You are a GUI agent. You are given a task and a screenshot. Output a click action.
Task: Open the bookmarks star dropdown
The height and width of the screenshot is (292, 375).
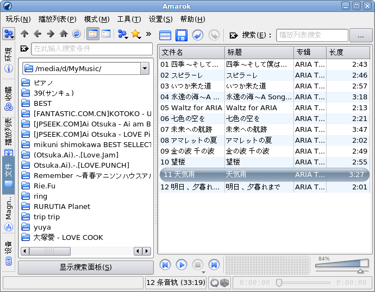pos(136,34)
